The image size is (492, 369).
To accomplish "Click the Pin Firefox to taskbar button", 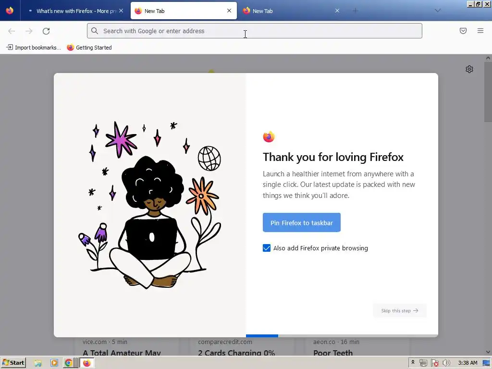I will [x=302, y=222].
